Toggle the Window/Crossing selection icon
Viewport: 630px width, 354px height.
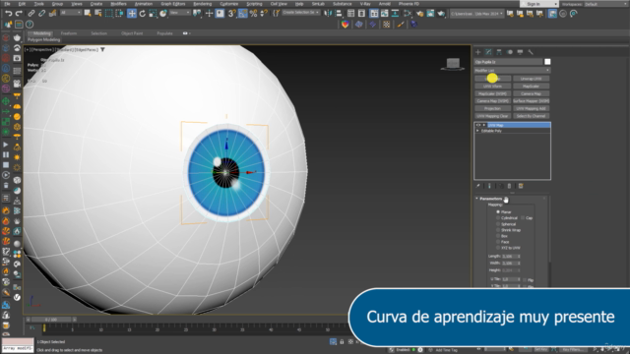point(119,14)
